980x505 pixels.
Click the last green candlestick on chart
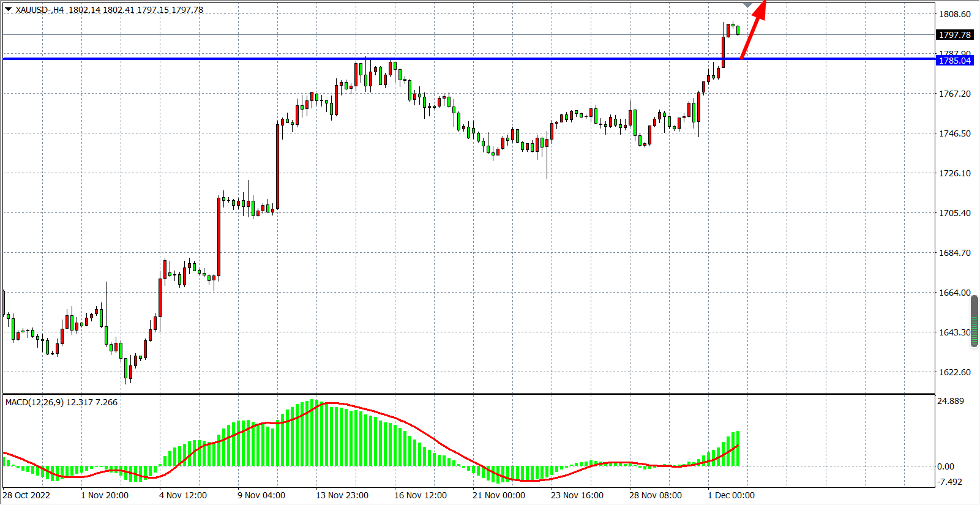point(738,30)
